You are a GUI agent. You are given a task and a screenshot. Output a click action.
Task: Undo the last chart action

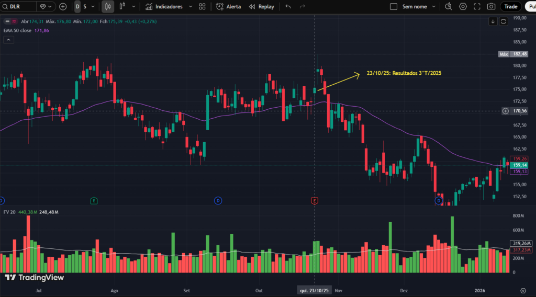coord(288,6)
